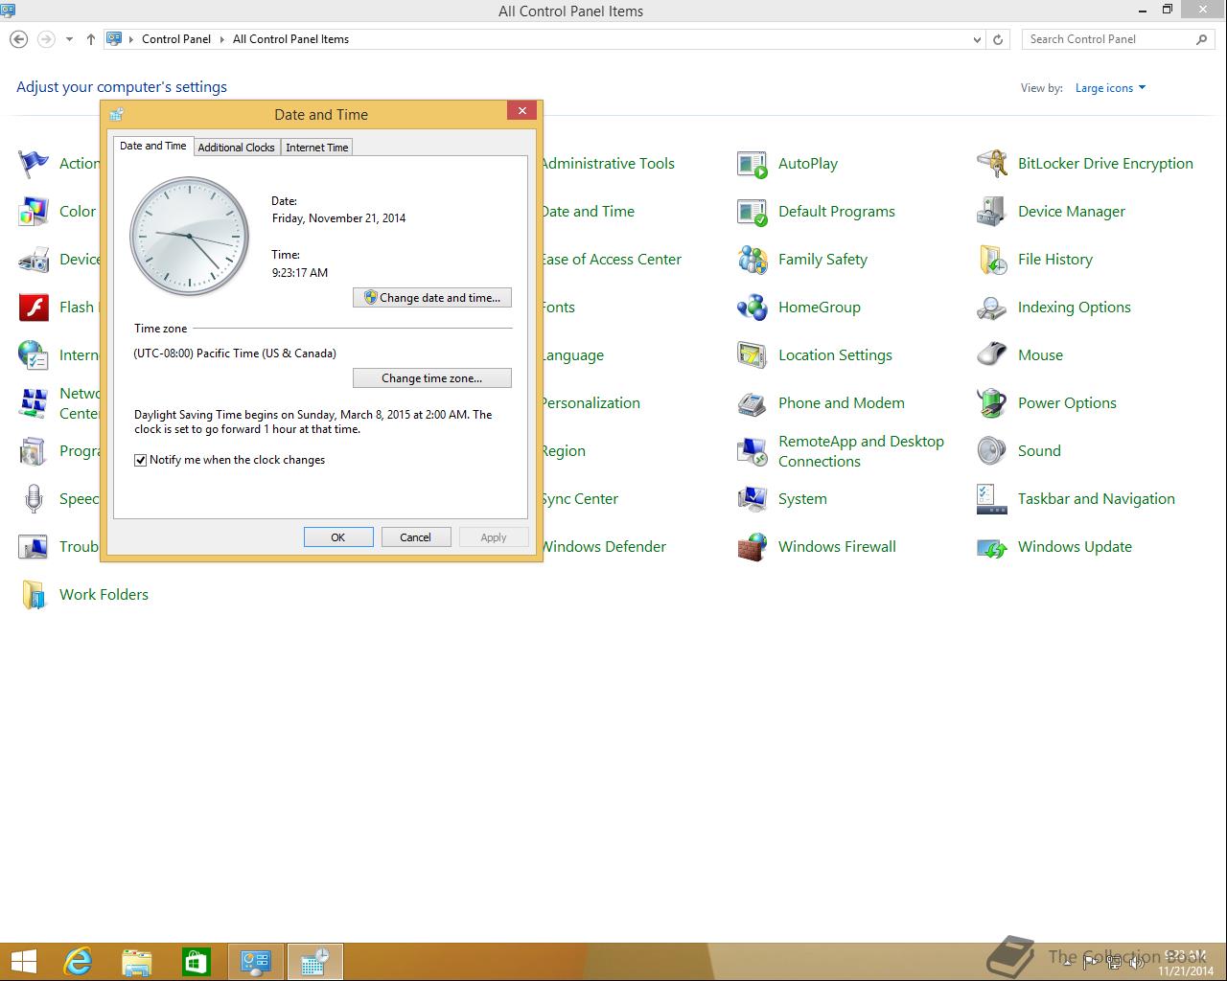Open the Windows Firewall icon

752,547
